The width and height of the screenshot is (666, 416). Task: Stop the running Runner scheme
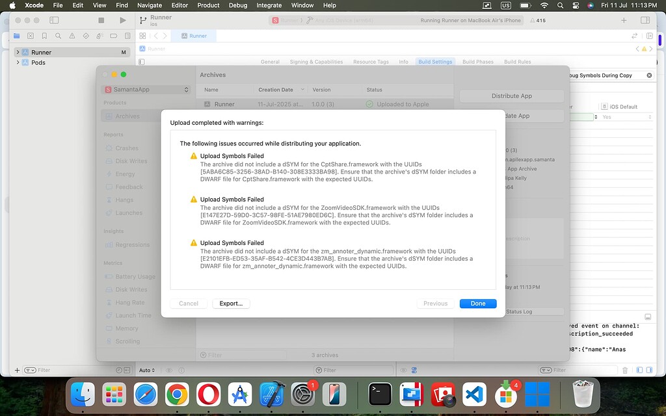[101, 20]
